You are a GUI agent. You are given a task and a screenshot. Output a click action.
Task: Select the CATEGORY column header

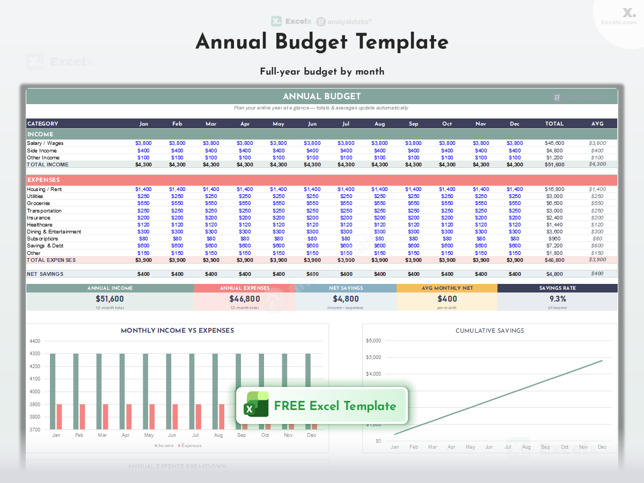point(42,124)
